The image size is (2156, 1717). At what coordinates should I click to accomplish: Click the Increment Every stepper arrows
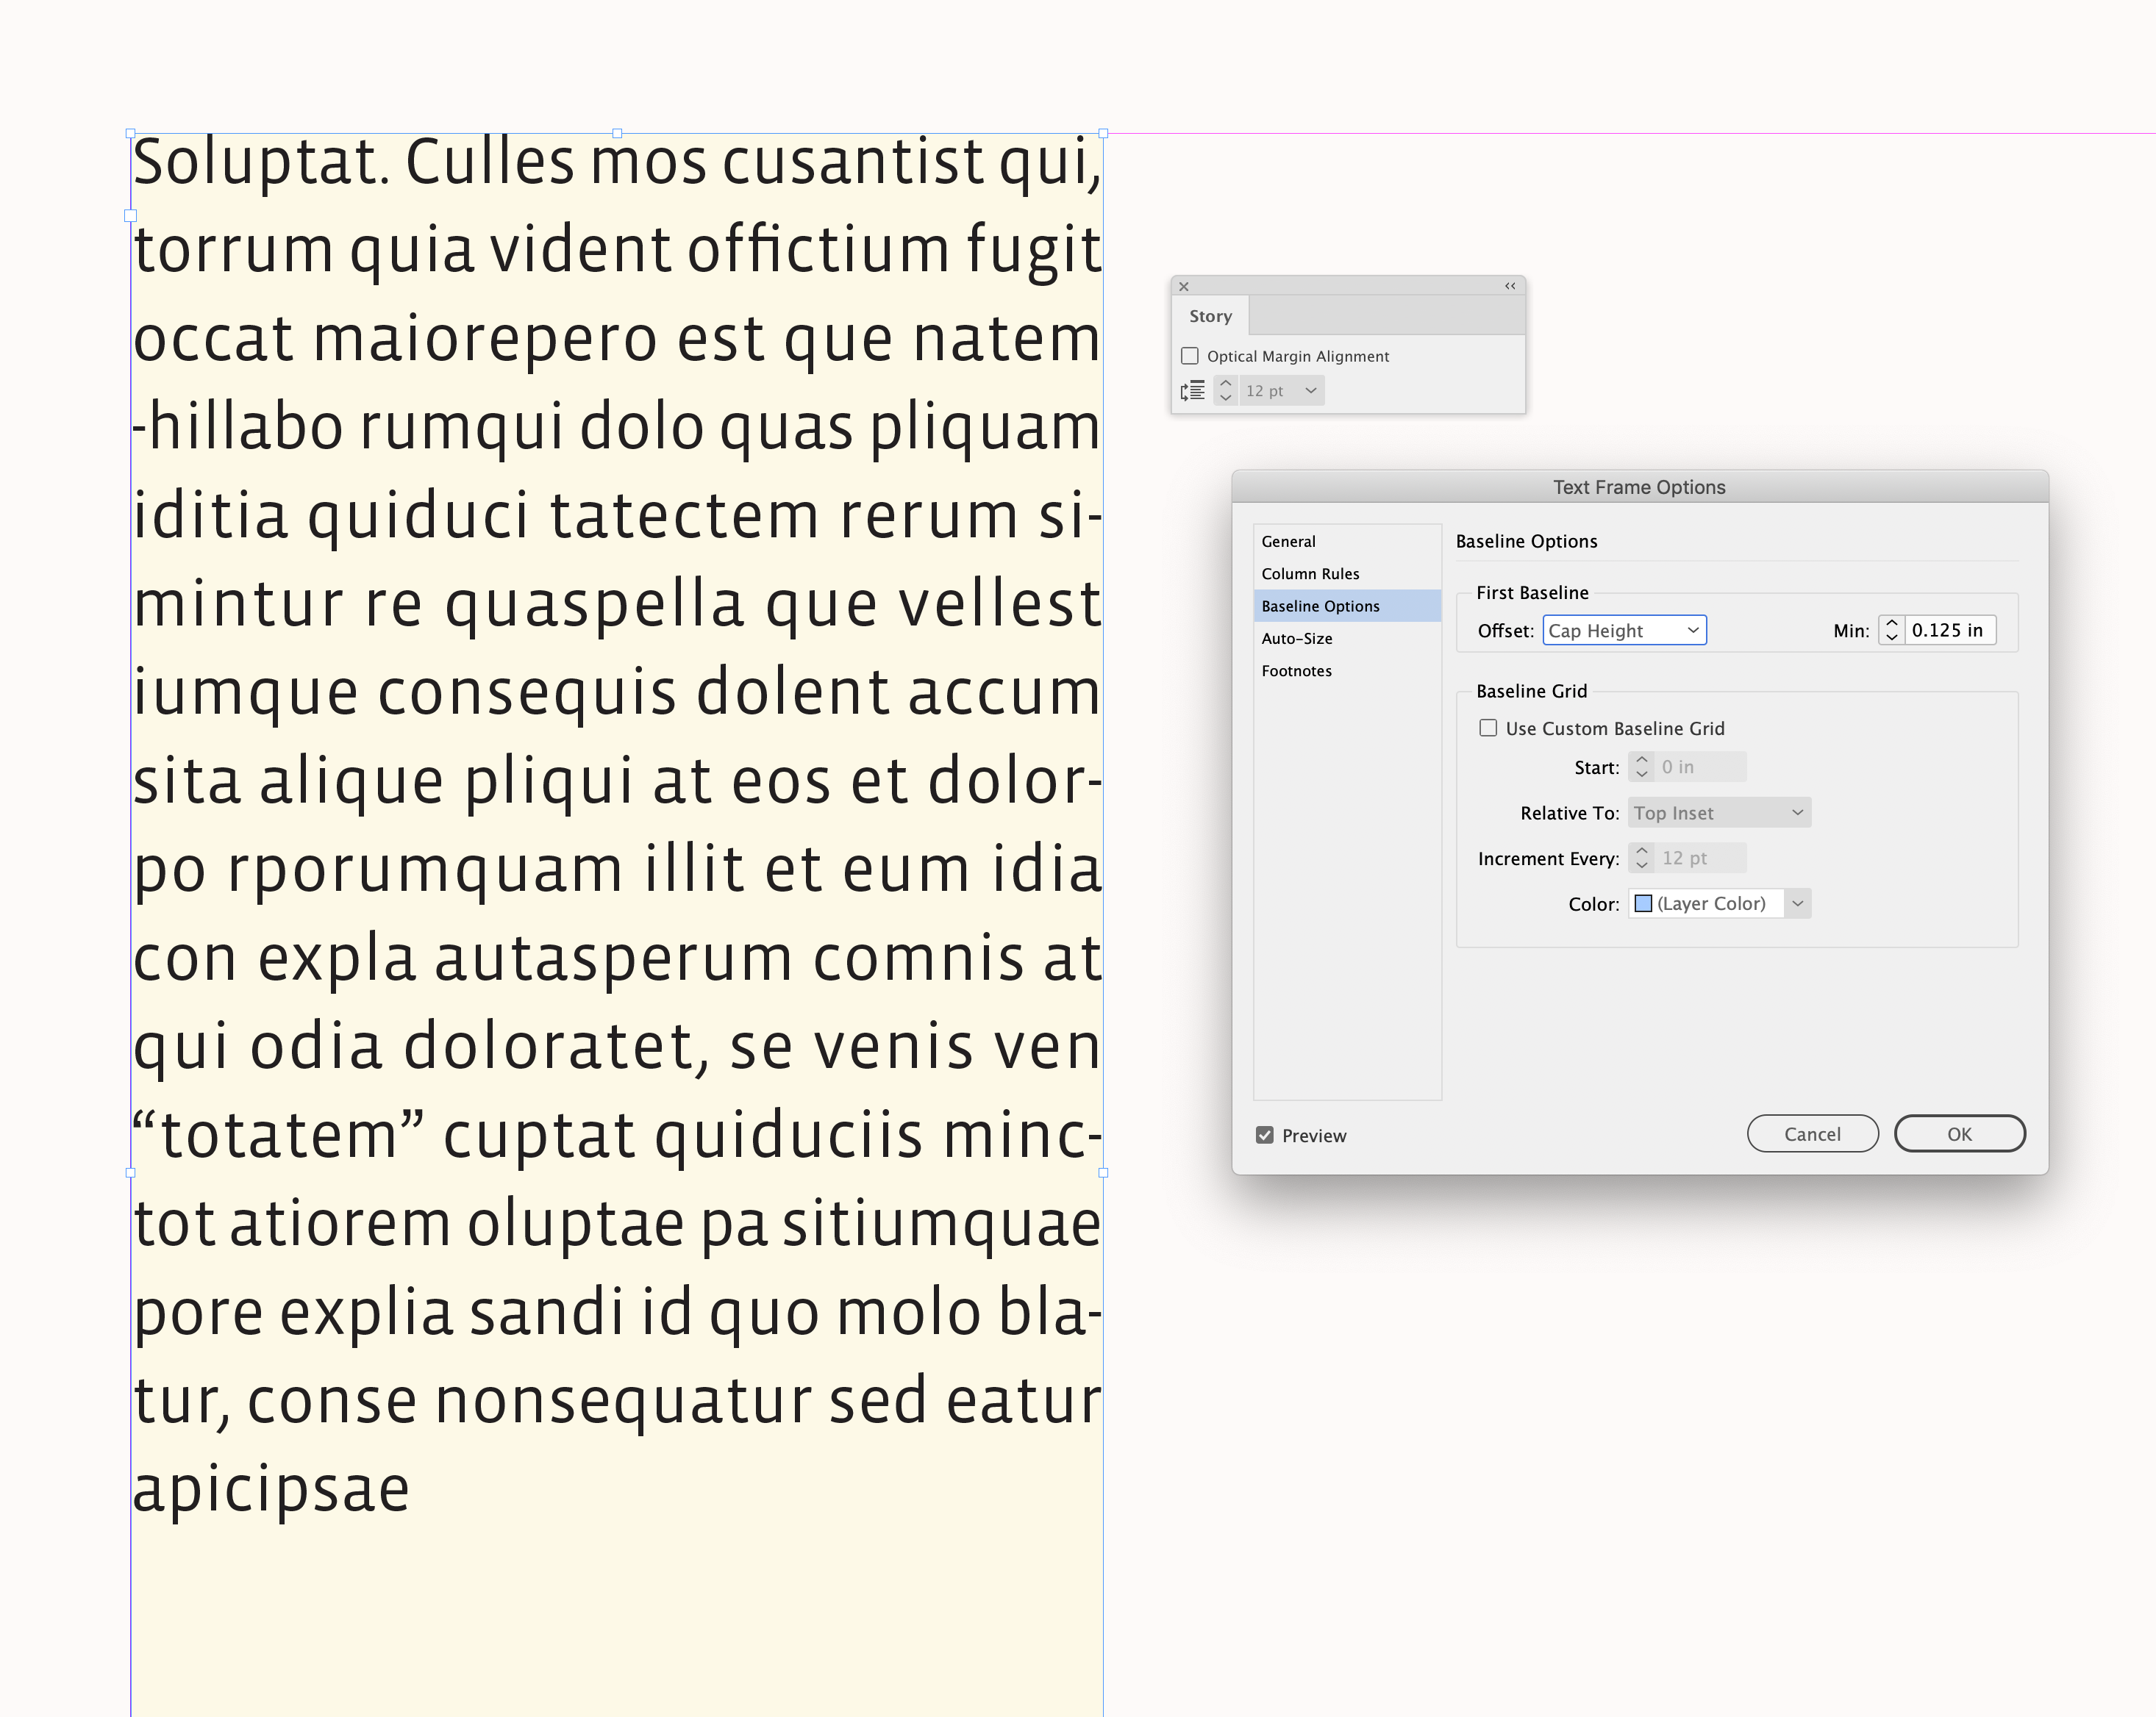pyautogui.click(x=1641, y=858)
